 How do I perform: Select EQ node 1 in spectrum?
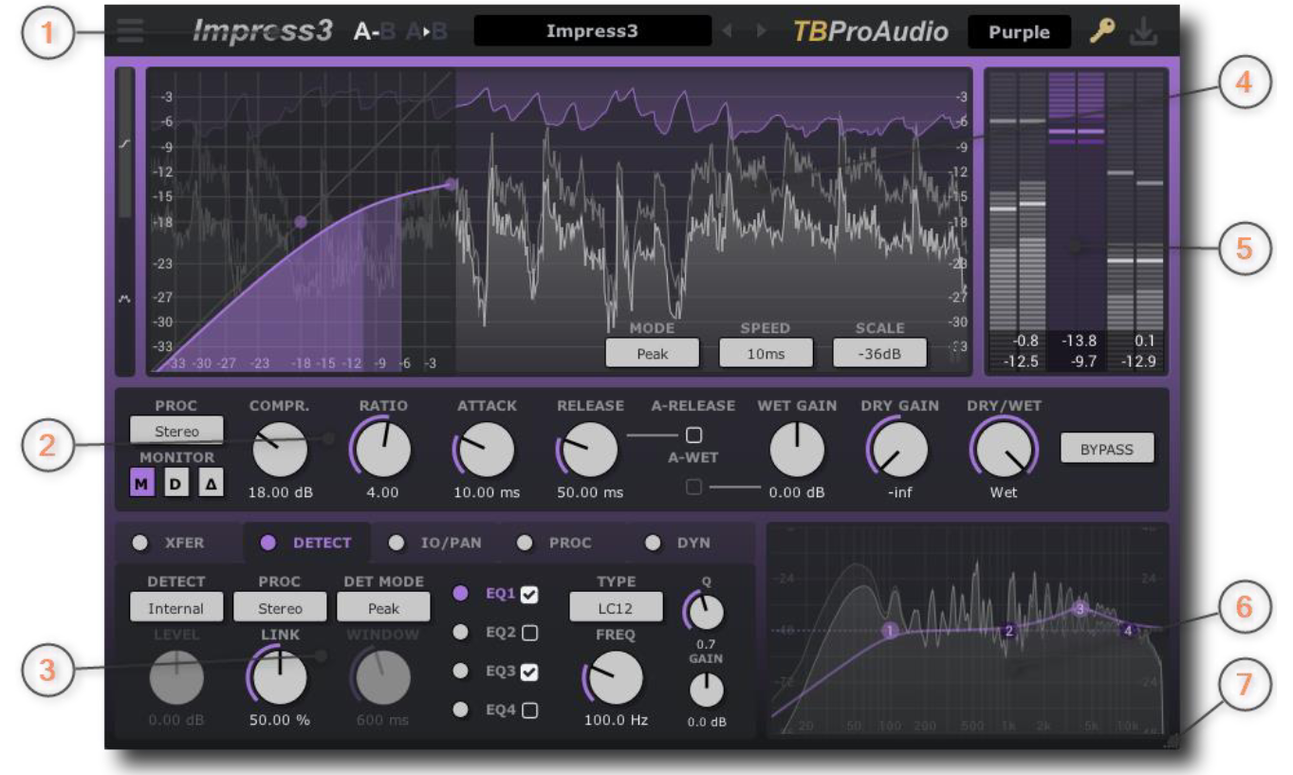[x=890, y=630]
